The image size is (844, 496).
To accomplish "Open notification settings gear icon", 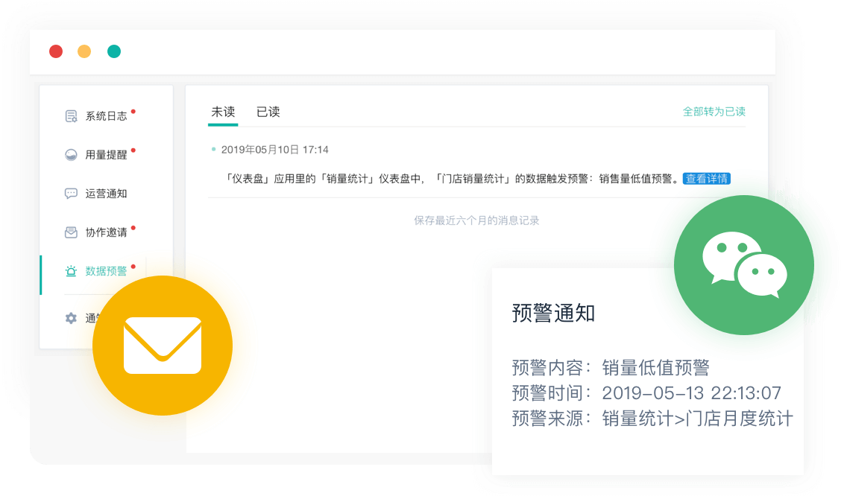I will coord(72,318).
